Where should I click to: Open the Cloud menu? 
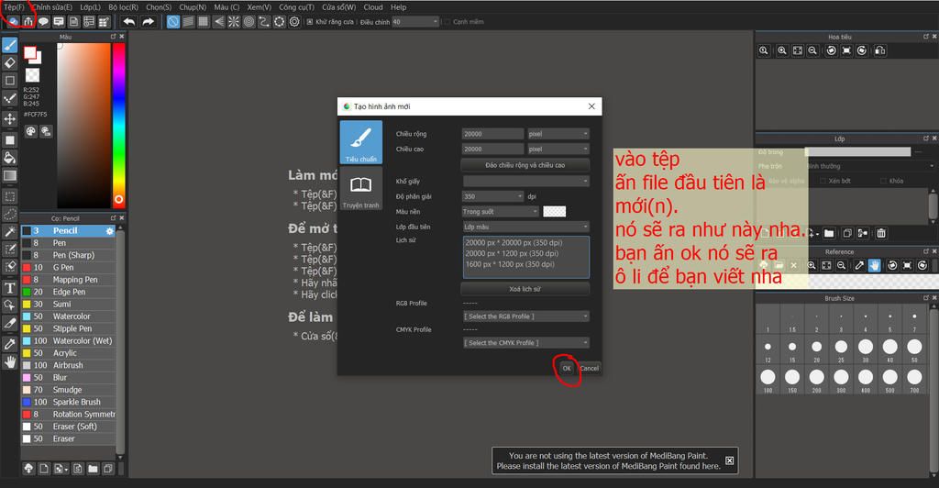tap(373, 7)
